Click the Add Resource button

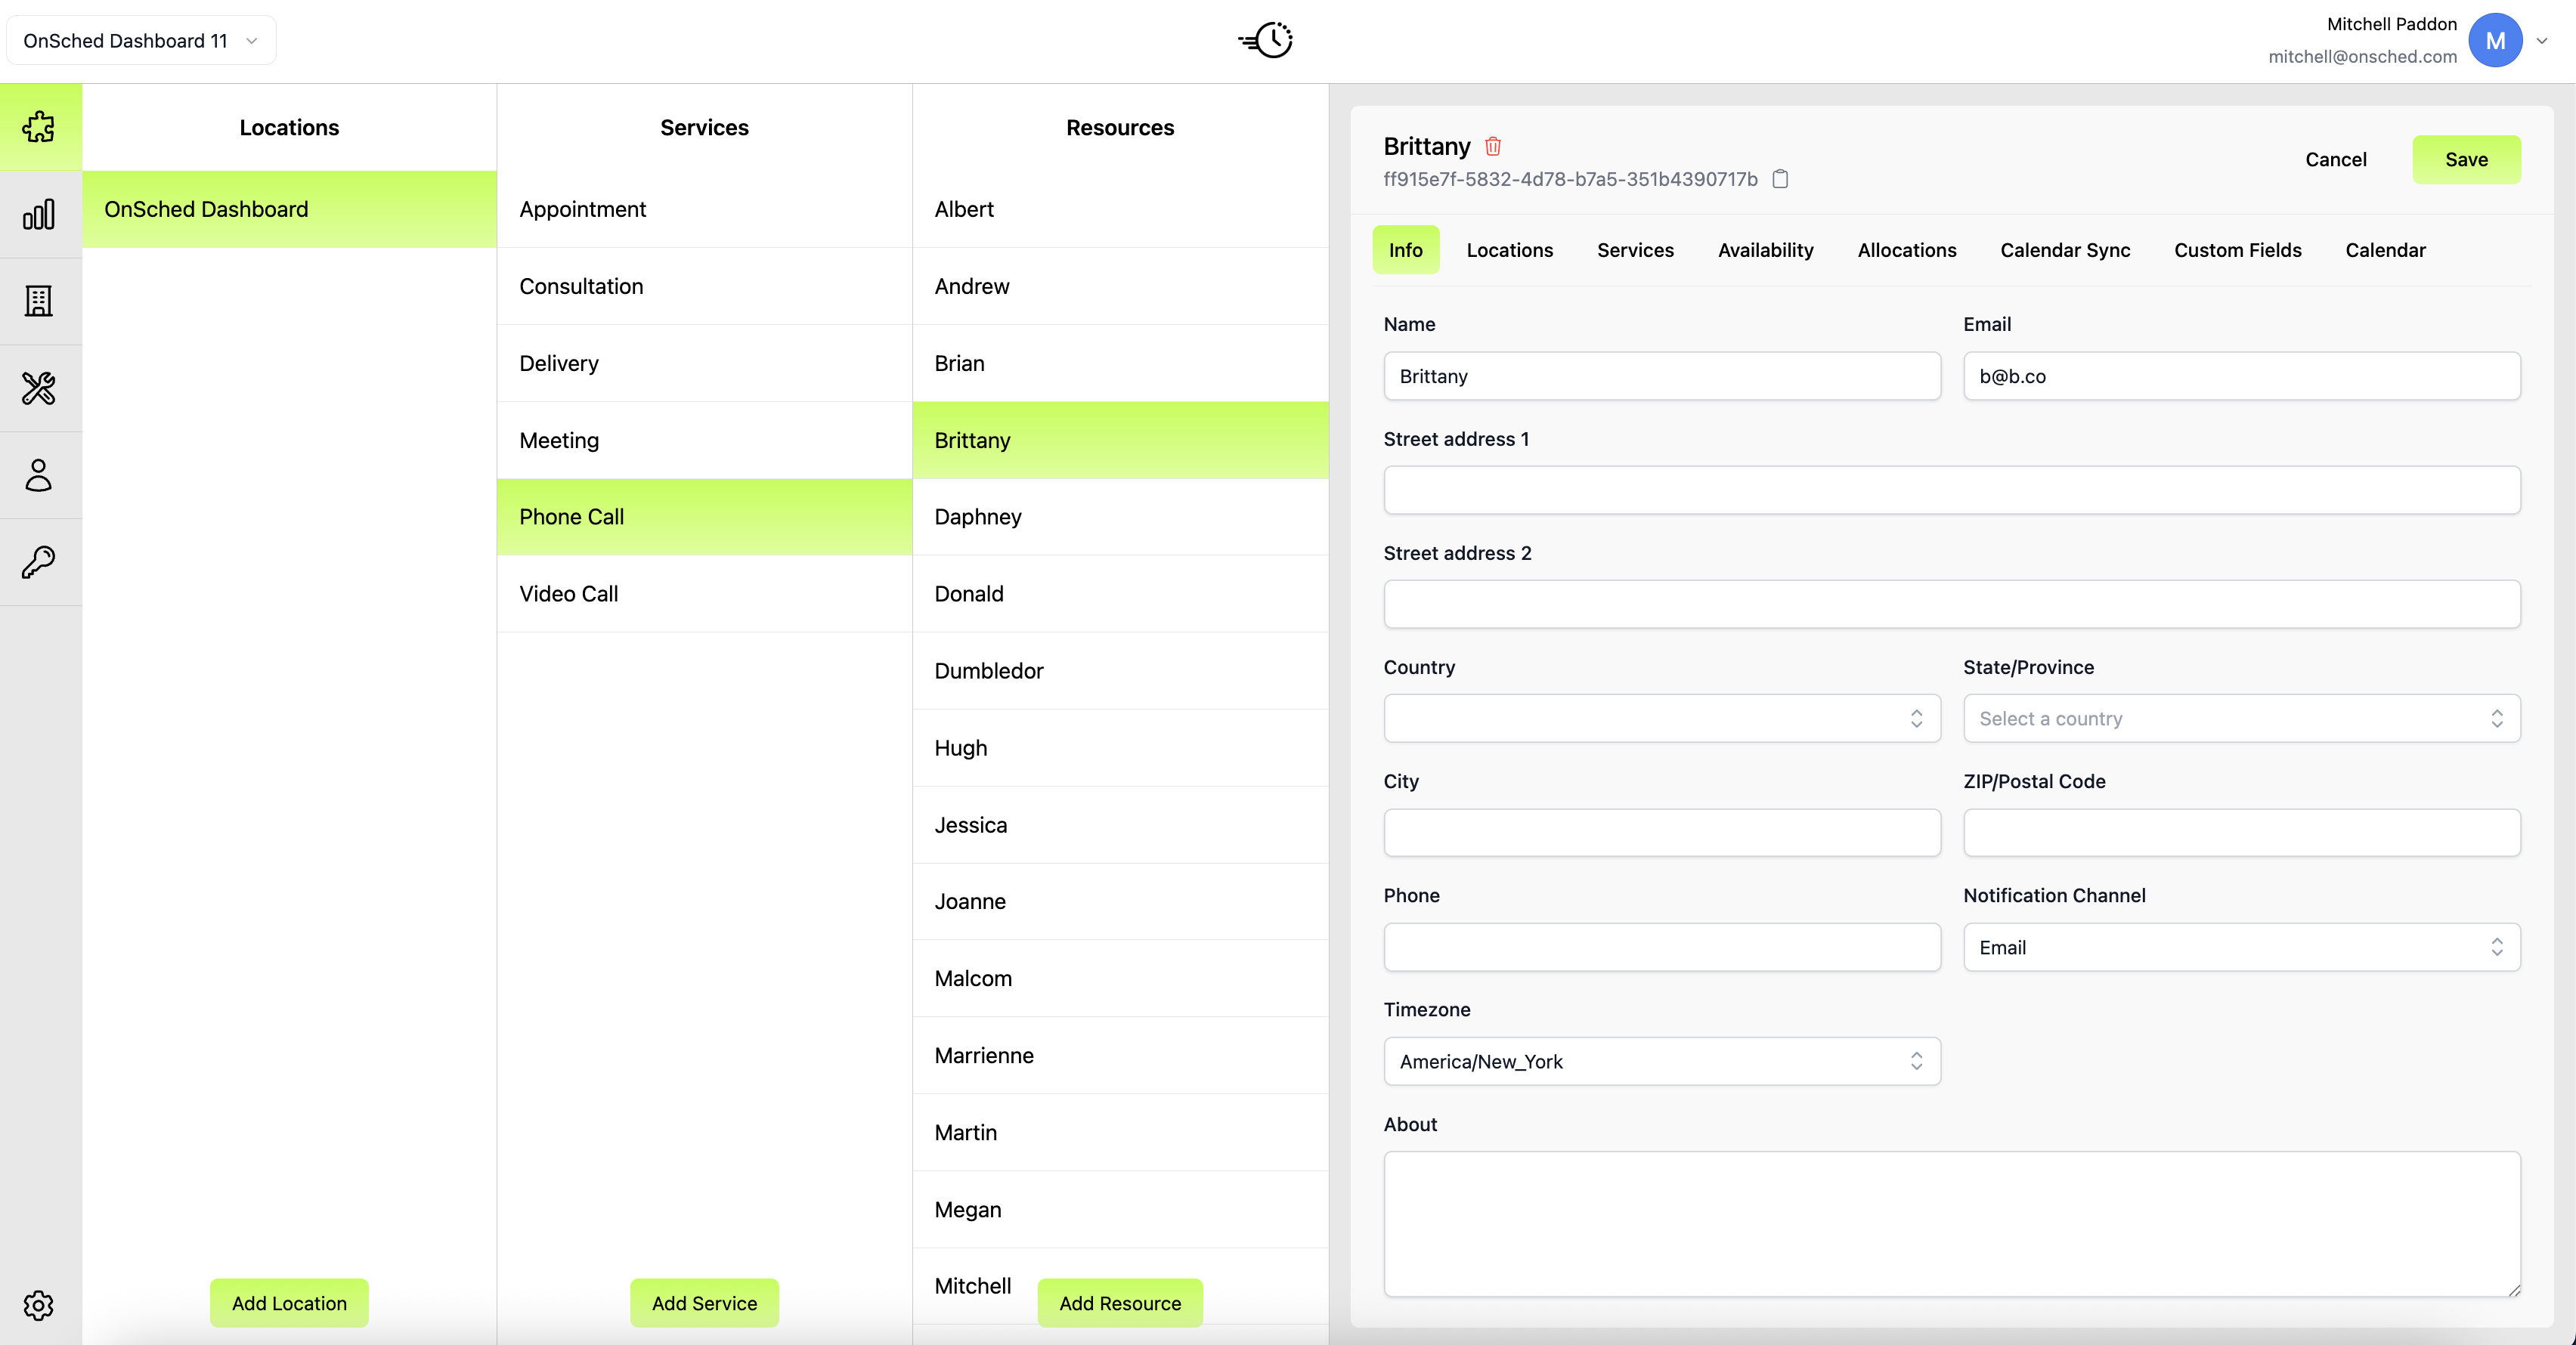tap(1119, 1303)
